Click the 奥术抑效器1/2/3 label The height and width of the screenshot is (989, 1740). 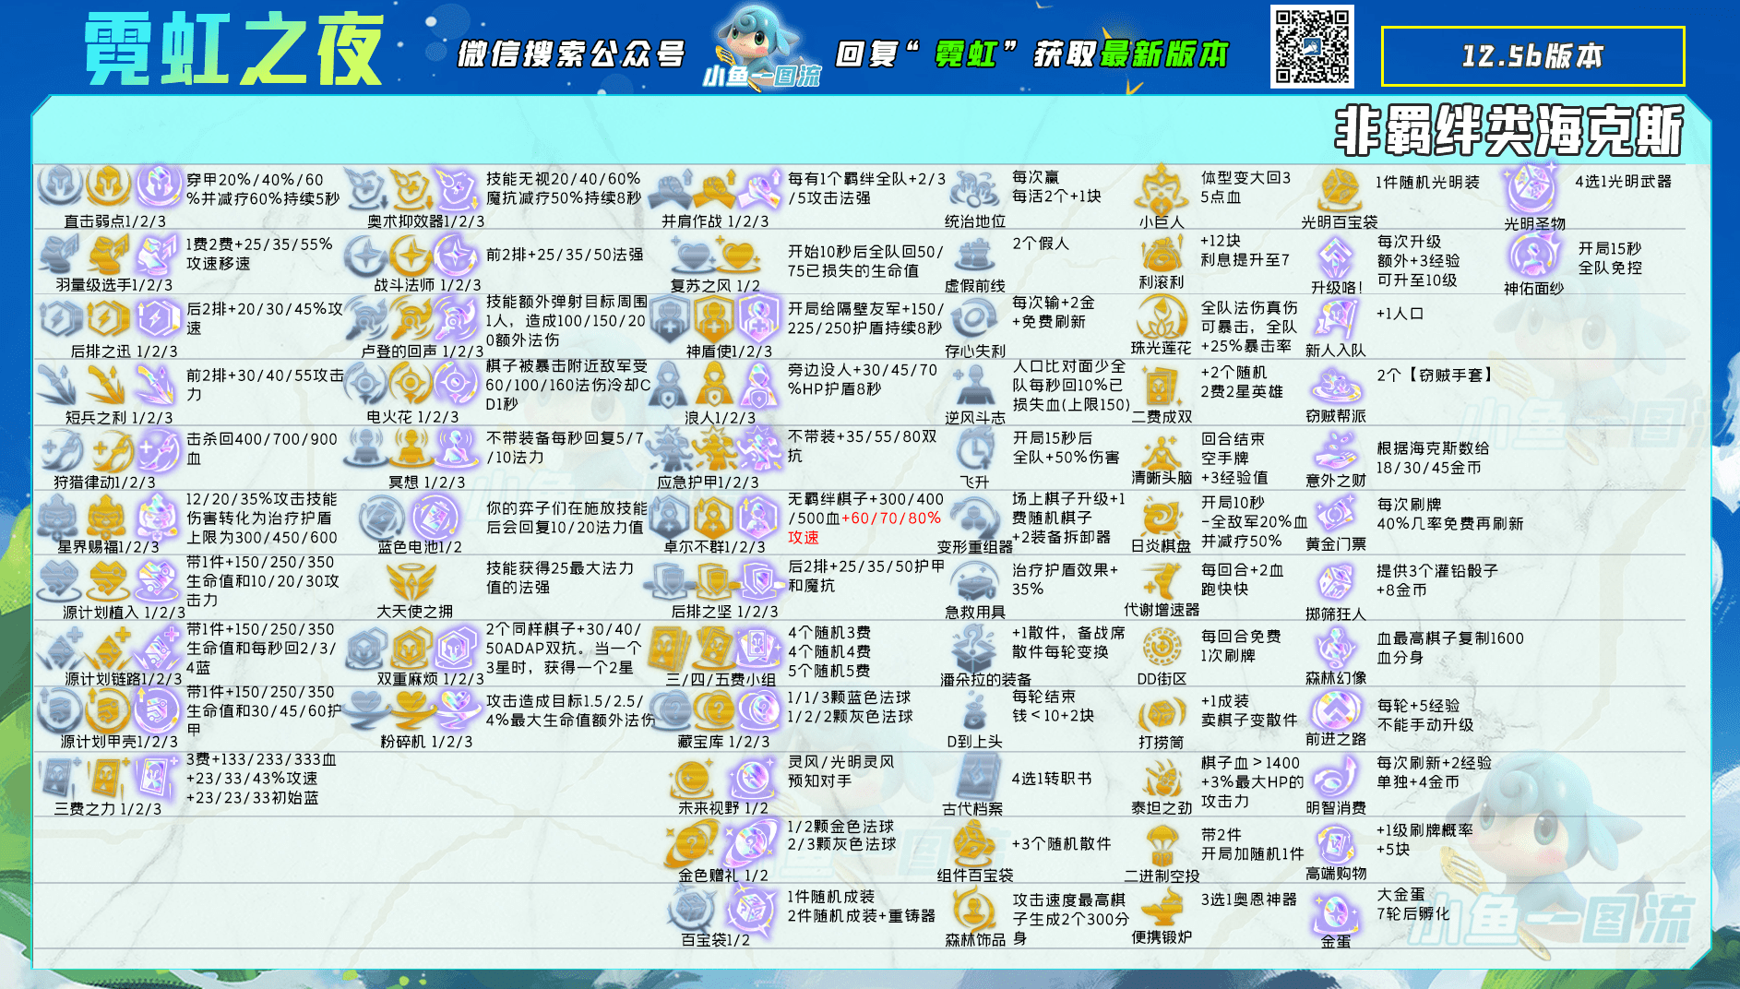[425, 221]
